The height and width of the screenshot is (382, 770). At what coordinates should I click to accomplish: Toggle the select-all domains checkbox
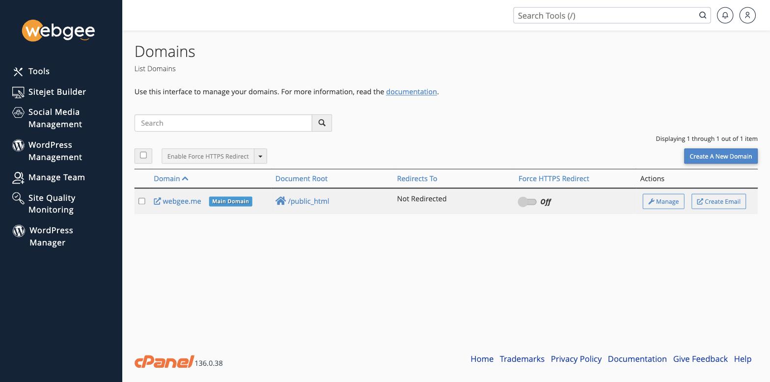tap(143, 155)
